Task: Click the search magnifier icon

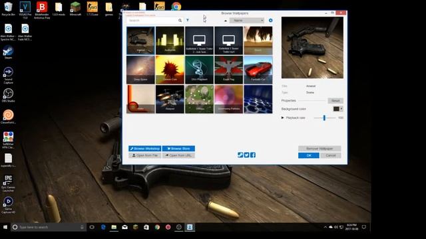Action: click(180, 21)
